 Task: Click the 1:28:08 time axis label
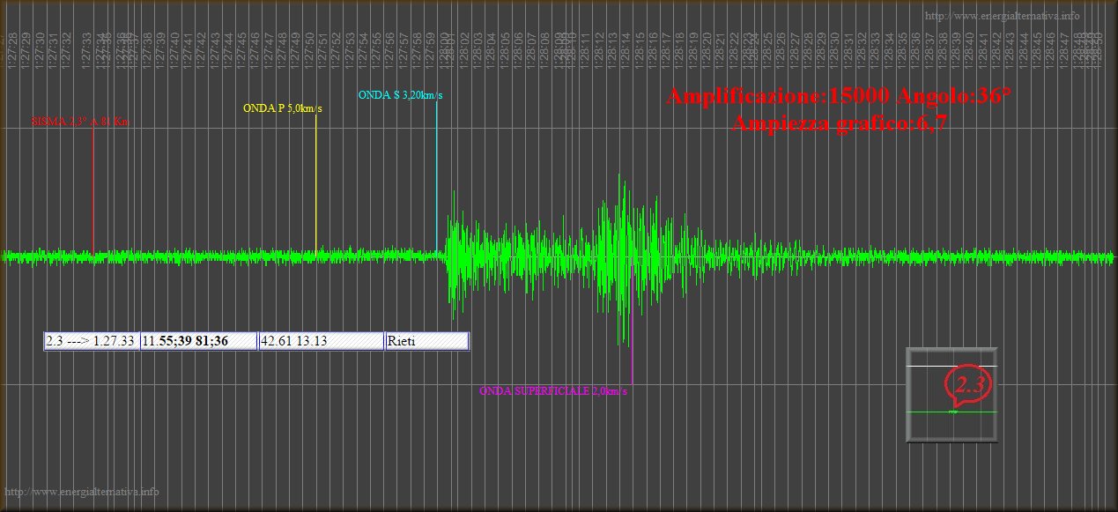(545, 48)
